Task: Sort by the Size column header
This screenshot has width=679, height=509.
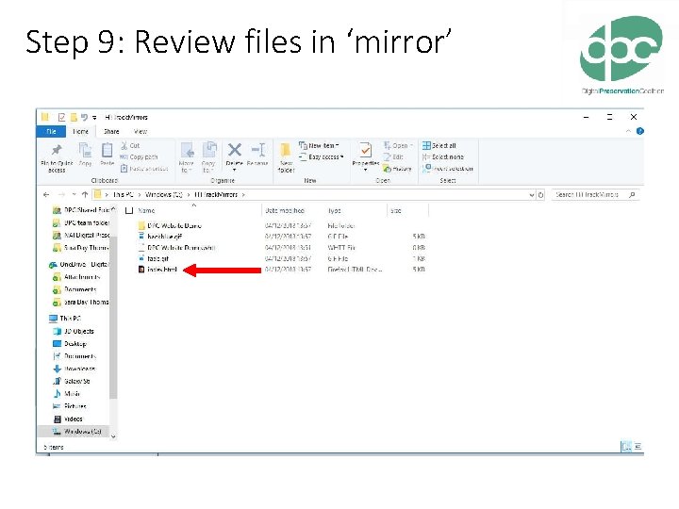Action: pos(396,211)
